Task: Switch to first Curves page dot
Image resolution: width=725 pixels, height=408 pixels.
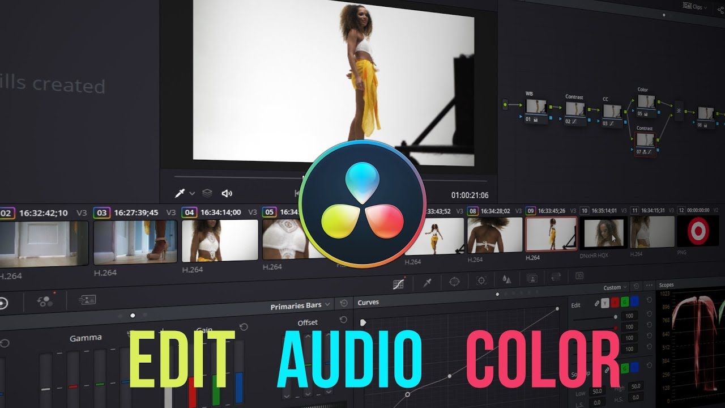Action: pos(497,294)
